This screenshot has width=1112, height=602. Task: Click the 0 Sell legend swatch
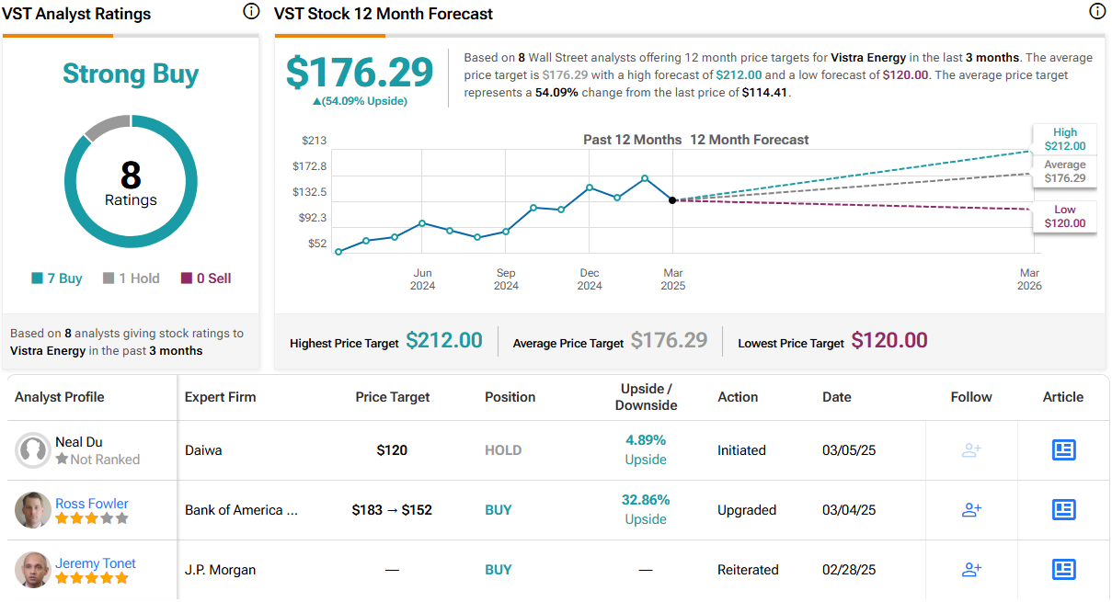point(187,278)
